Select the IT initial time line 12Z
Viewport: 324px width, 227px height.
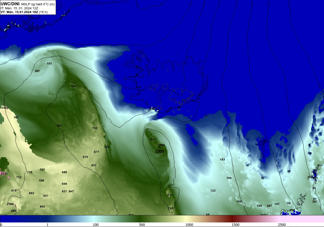[19, 8]
